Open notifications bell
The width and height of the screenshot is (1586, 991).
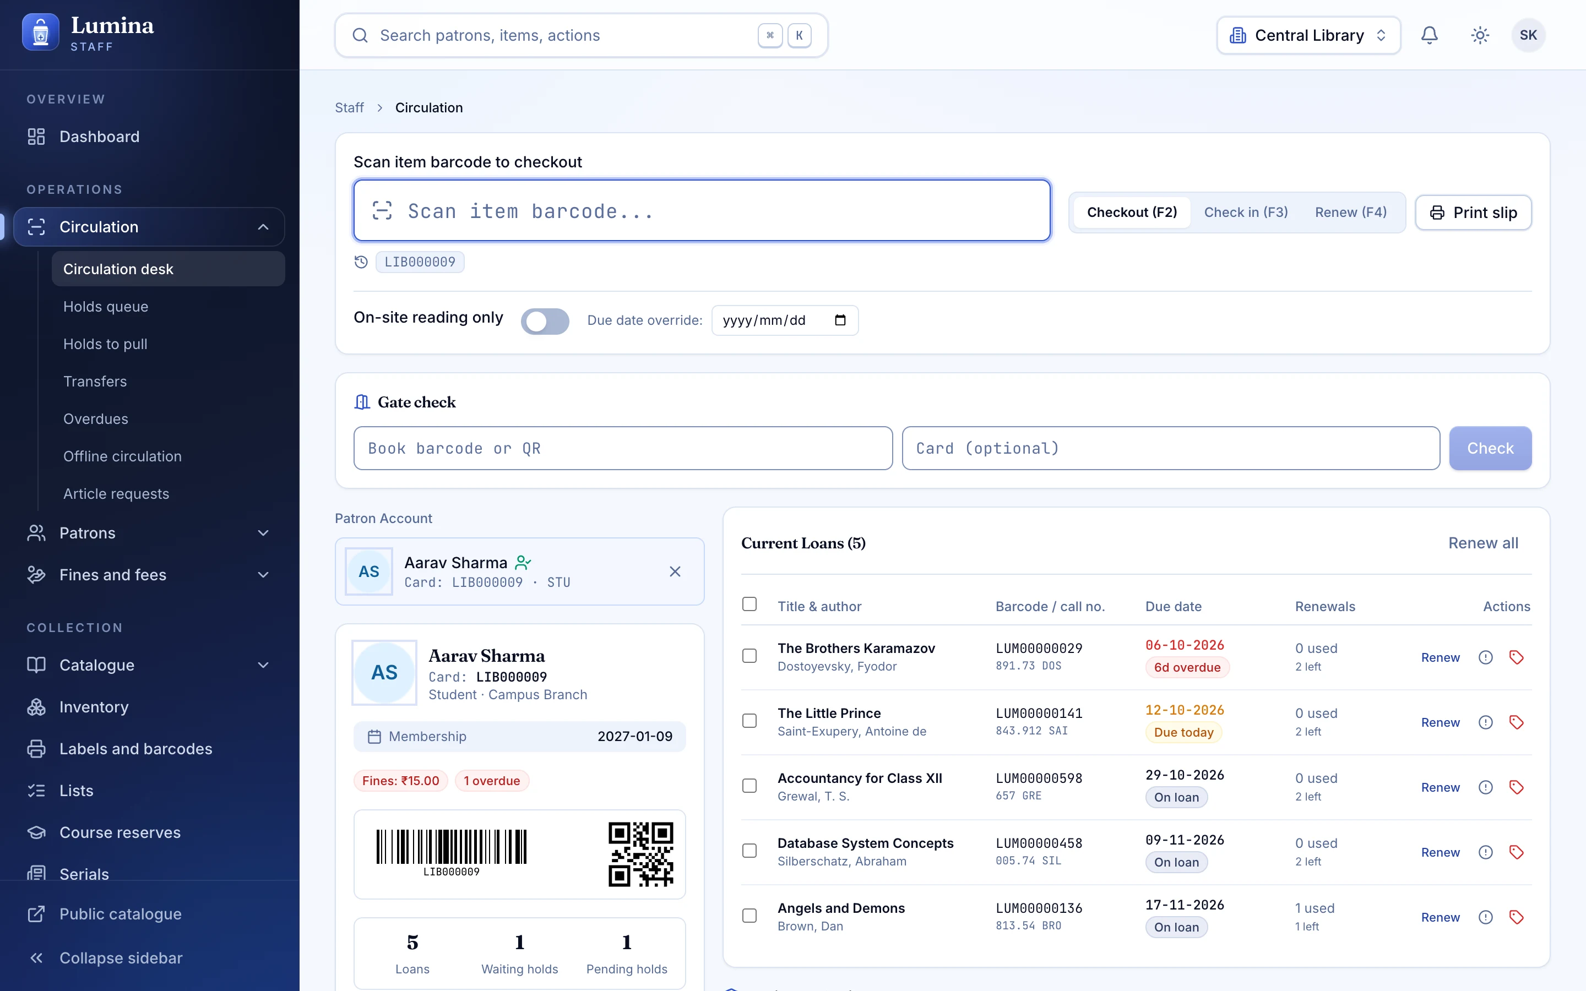1430,35
